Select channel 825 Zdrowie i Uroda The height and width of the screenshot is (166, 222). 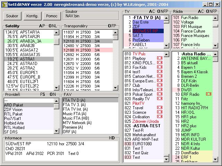(x=144, y=121)
